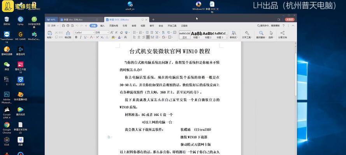
Task: Switch to the 插入 Insert tab
Action: [x=102, y=26]
